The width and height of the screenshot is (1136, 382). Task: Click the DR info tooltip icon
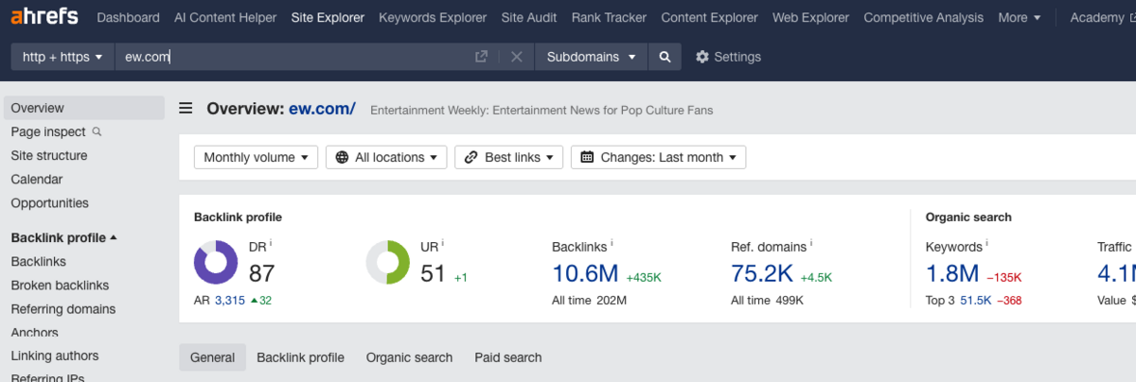point(271,243)
